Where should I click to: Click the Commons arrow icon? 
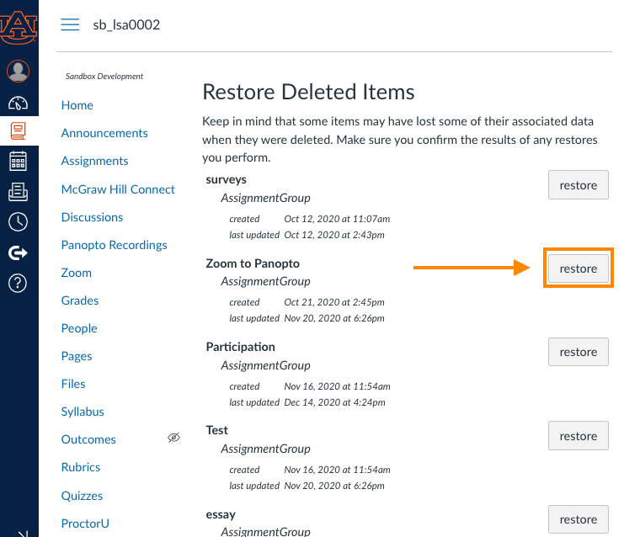(x=19, y=253)
